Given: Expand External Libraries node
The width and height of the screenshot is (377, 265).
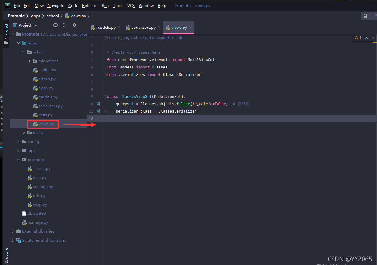Looking at the screenshot, I should coord(13,231).
